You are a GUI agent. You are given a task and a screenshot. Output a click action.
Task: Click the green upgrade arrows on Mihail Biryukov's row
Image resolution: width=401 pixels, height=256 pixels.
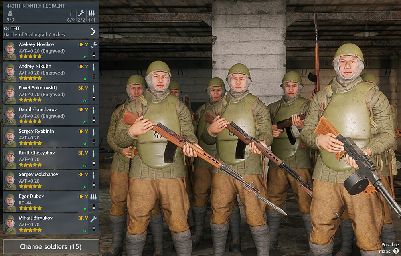point(85,231)
